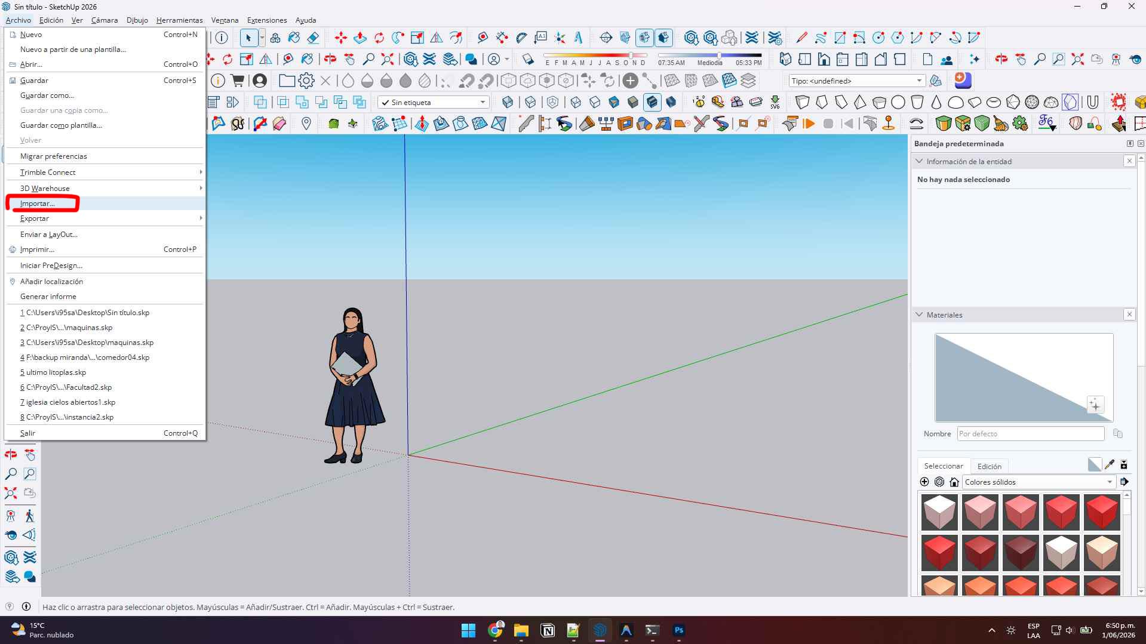Pick the dark maroon color cube

pyautogui.click(x=1021, y=552)
